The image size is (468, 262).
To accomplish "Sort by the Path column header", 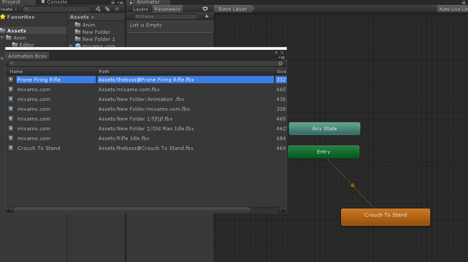I will (x=186, y=72).
